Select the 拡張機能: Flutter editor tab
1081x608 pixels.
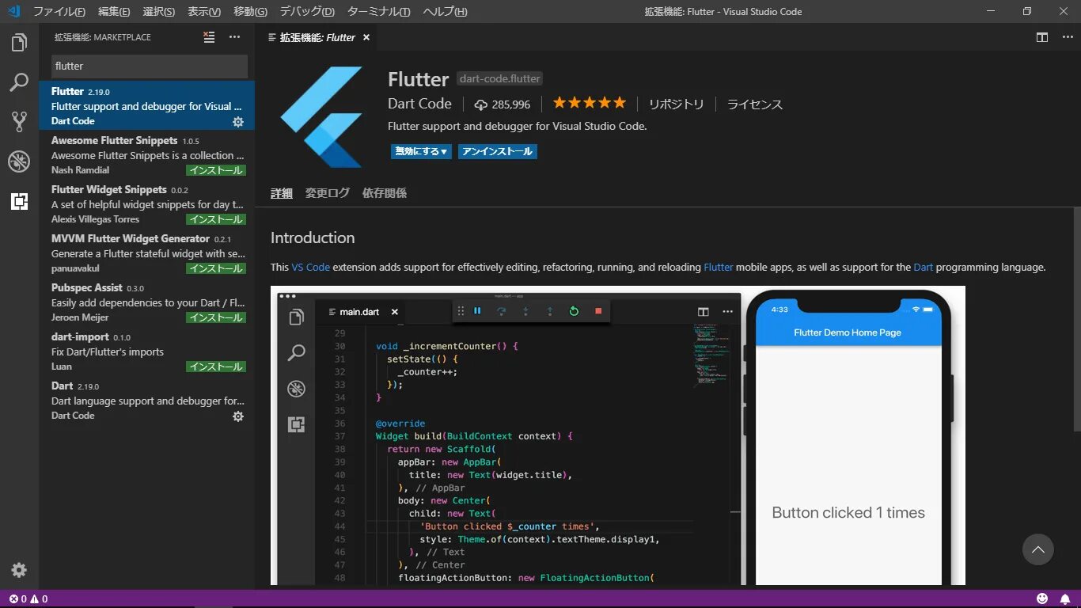(317, 37)
